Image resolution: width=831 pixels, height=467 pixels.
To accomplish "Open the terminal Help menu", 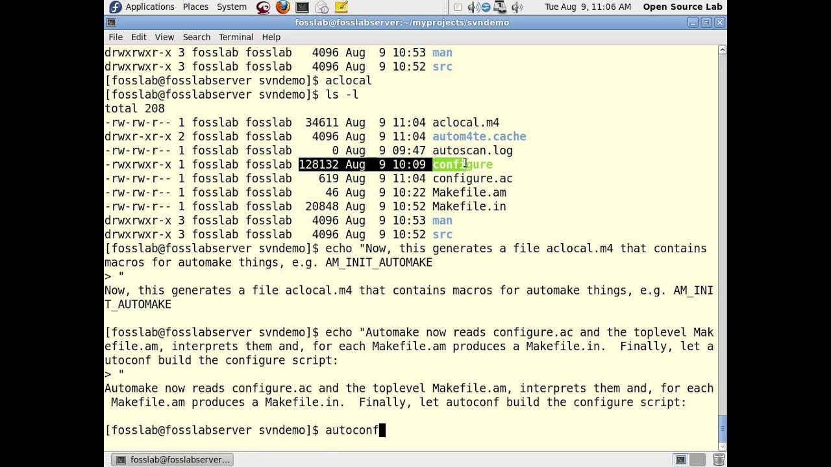I will [271, 37].
